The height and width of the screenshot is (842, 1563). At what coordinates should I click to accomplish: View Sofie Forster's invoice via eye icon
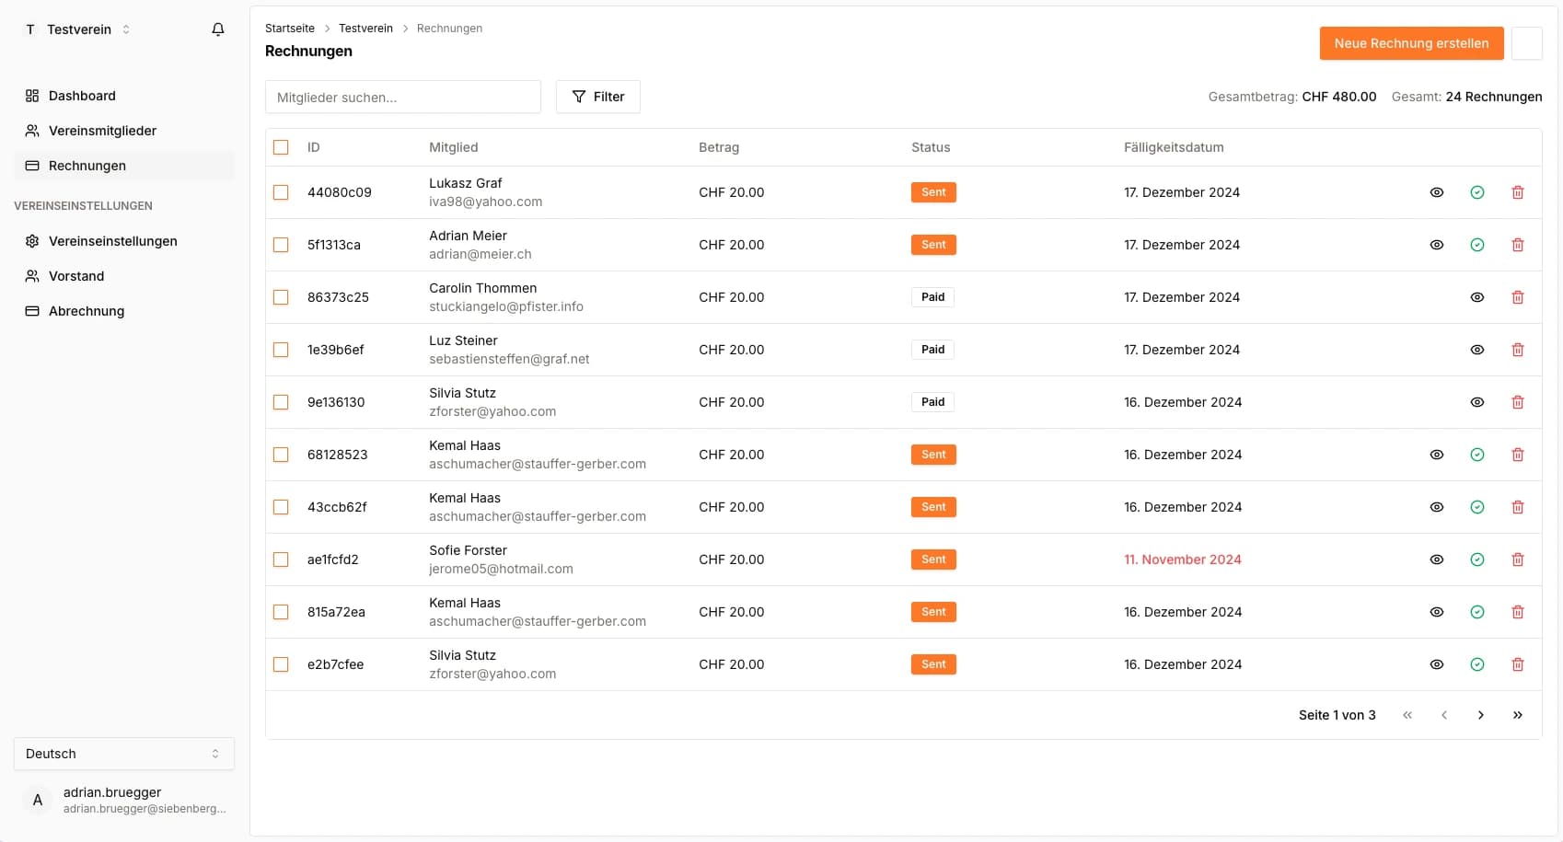click(1437, 559)
